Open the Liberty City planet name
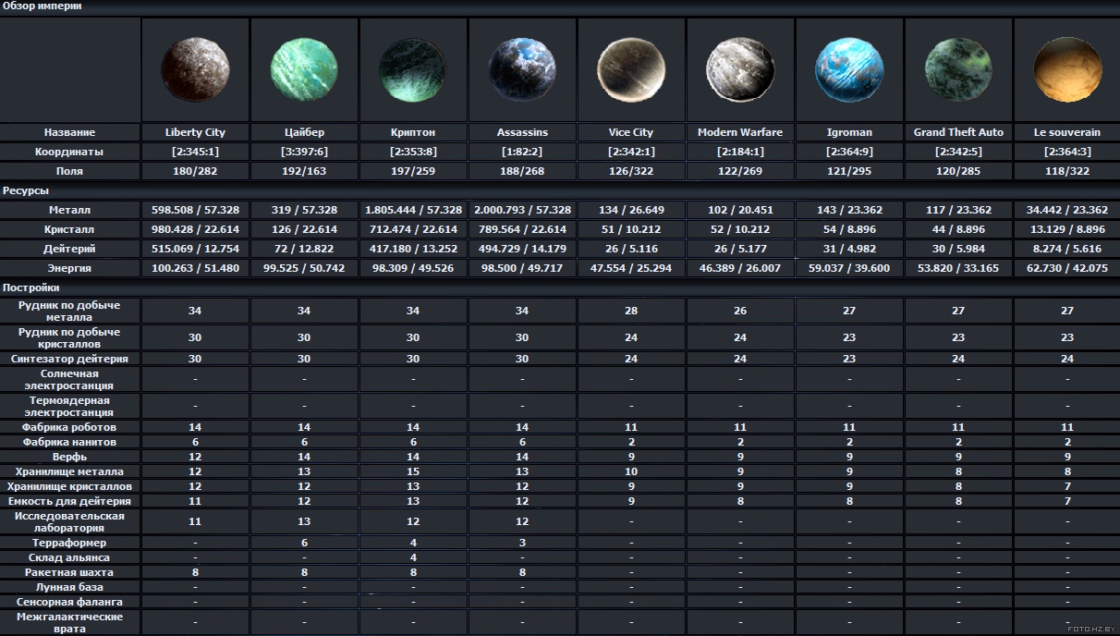 pos(195,132)
